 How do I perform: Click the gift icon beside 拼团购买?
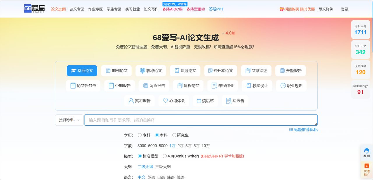pos(281,9)
